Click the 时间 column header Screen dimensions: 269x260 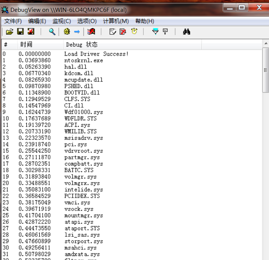coord(40,45)
